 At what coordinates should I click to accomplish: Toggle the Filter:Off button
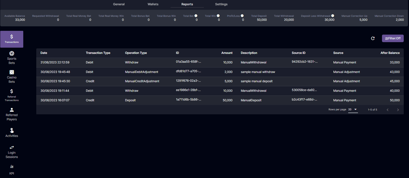[x=393, y=38]
